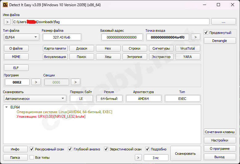Click the Тип EXEC field
The height and width of the screenshot is (164, 240).
pos(182,99)
